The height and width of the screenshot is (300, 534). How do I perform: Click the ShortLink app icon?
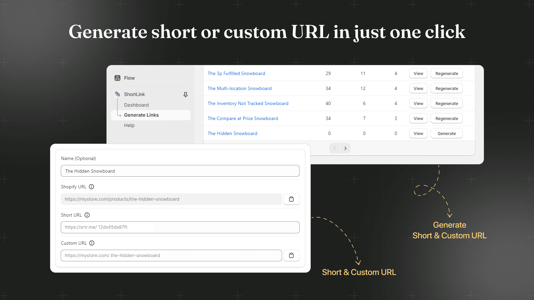pyautogui.click(x=117, y=94)
